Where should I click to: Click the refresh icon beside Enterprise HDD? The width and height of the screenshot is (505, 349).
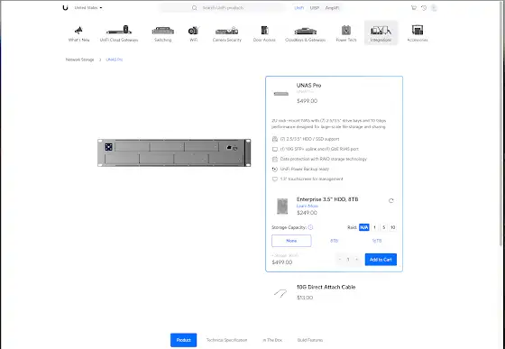coord(391,200)
